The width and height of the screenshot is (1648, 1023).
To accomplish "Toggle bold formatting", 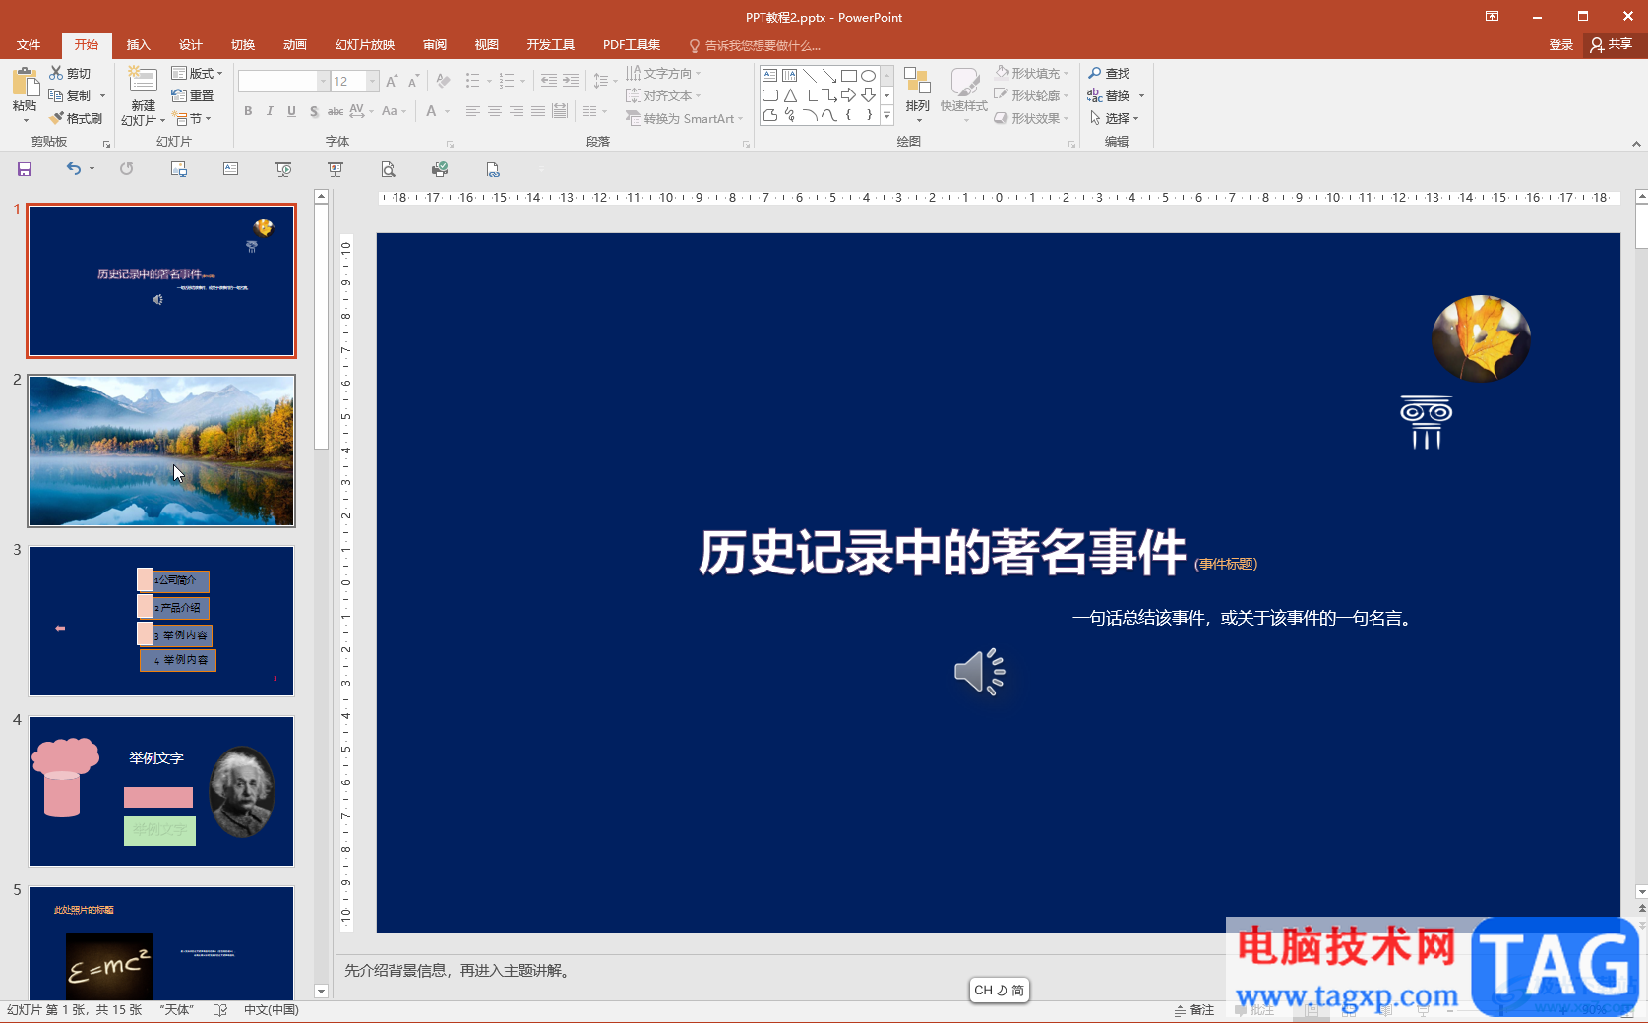I will coord(248,111).
